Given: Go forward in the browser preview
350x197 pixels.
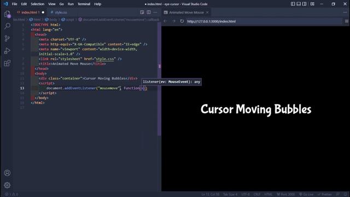Looking at the screenshot, I should [x=174, y=21].
